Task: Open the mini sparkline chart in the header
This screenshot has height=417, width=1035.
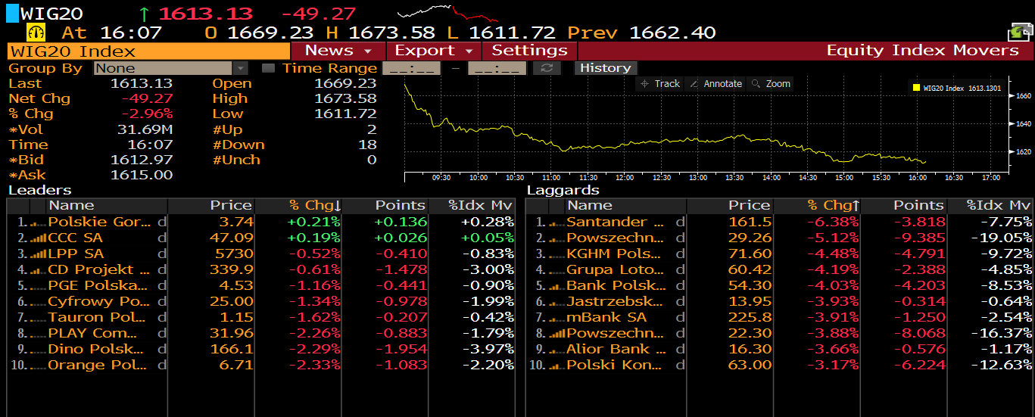Action: 448,13
